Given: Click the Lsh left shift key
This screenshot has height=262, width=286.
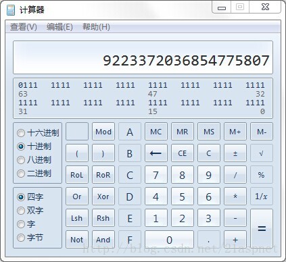Looking at the screenshot, I should click(77, 218).
